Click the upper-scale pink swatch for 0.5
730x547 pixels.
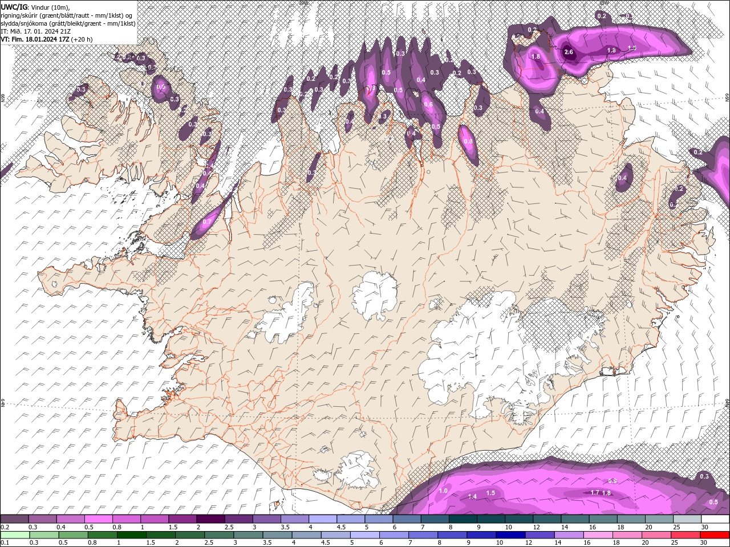pos(98,519)
